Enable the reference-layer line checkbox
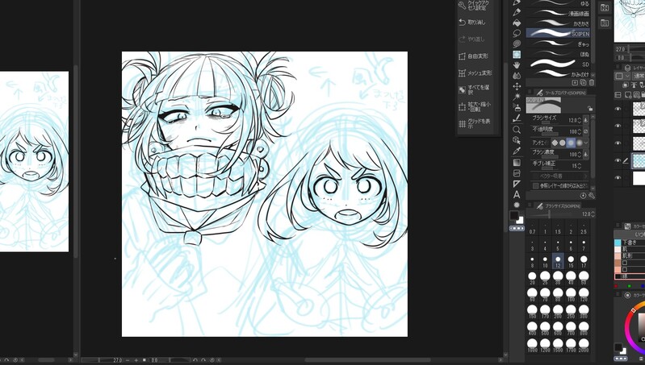 (x=535, y=186)
